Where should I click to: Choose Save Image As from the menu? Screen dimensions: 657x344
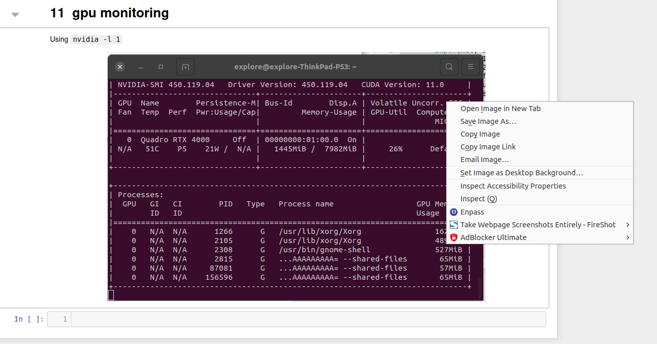pos(488,121)
